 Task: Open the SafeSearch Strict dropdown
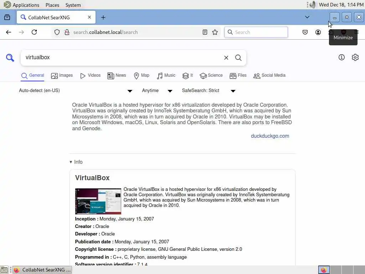[209, 91]
